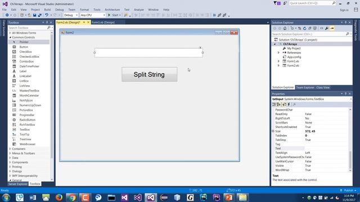The image size is (360, 202).
Task: Expand Menus & Toolbars toolbox group
Action: click(x=10, y=153)
